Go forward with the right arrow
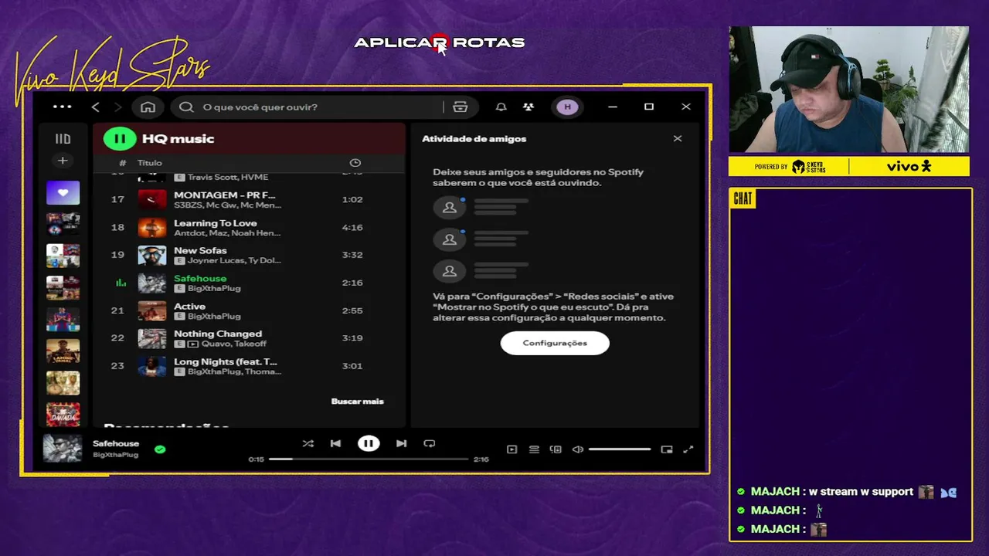The image size is (989, 556). (x=117, y=107)
